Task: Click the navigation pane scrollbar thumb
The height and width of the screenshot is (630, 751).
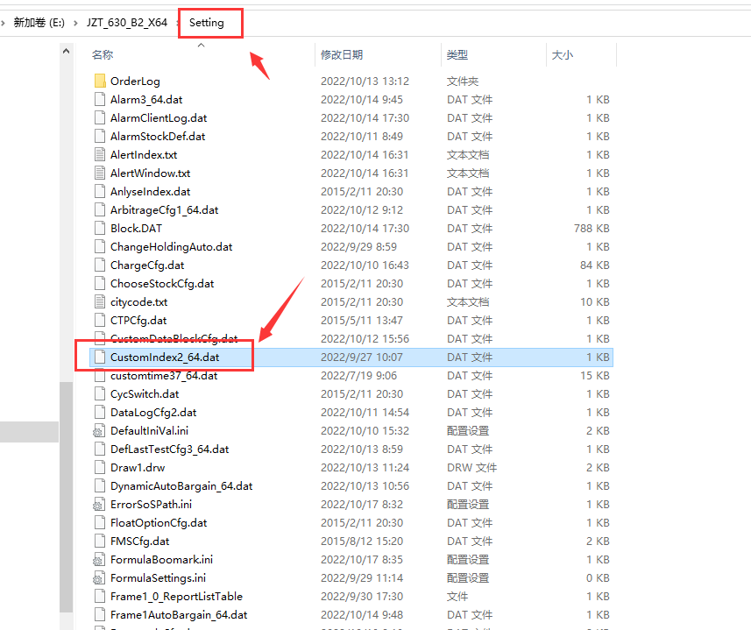Action: point(66,497)
